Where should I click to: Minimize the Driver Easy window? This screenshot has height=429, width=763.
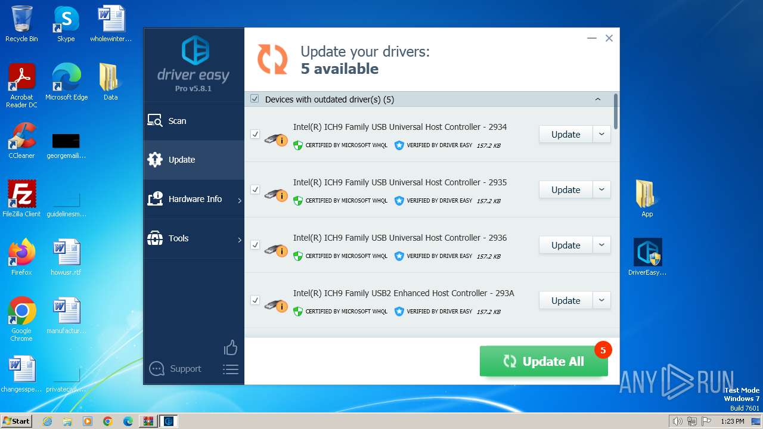point(591,38)
